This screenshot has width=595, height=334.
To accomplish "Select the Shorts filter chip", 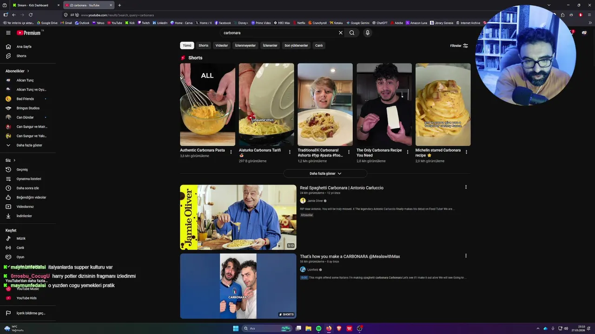I will tap(204, 45).
